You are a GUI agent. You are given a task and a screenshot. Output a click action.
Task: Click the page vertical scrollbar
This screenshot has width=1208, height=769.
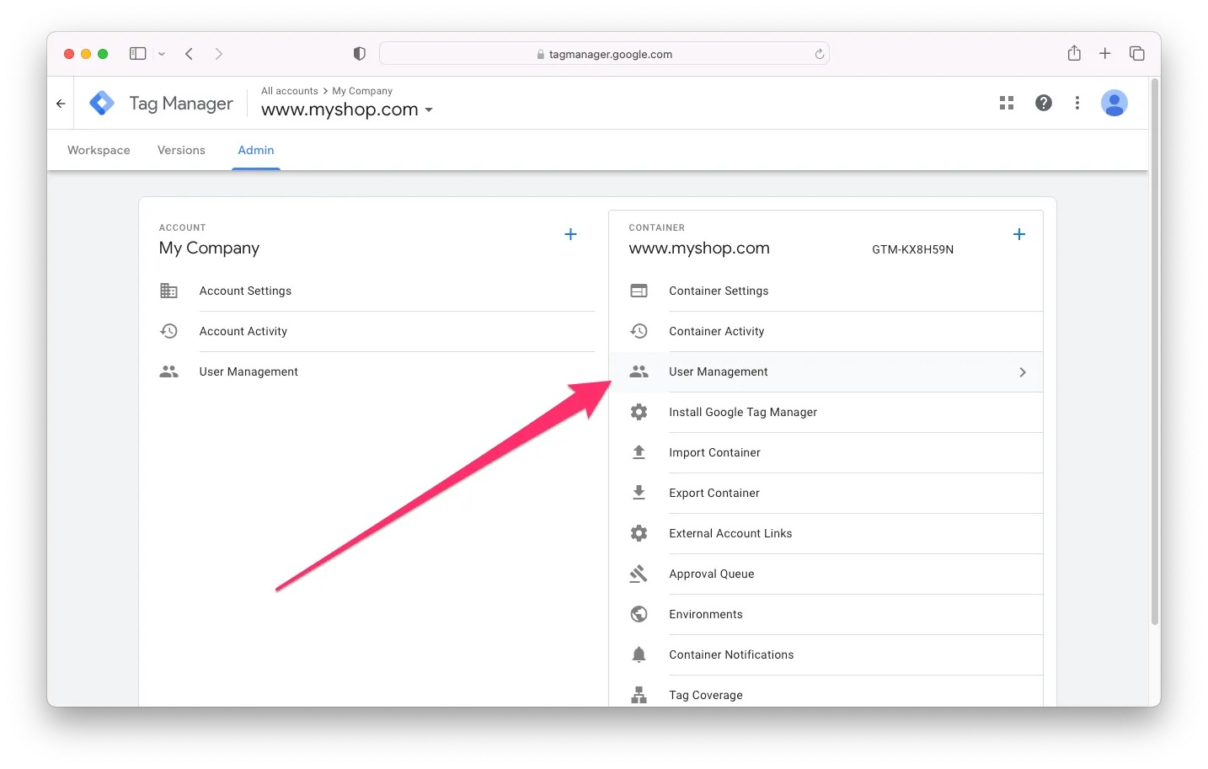(1154, 354)
